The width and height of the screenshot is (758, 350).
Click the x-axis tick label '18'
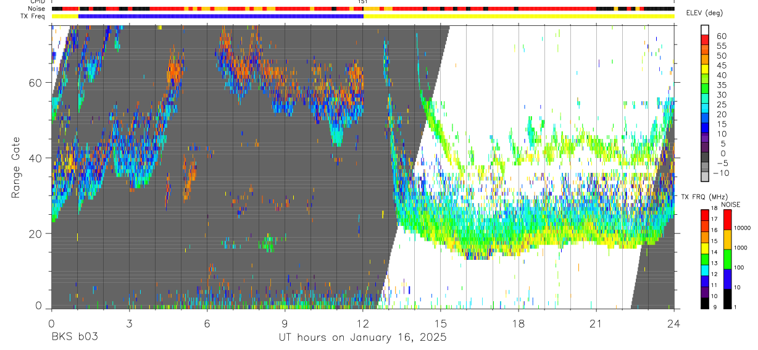(519, 323)
